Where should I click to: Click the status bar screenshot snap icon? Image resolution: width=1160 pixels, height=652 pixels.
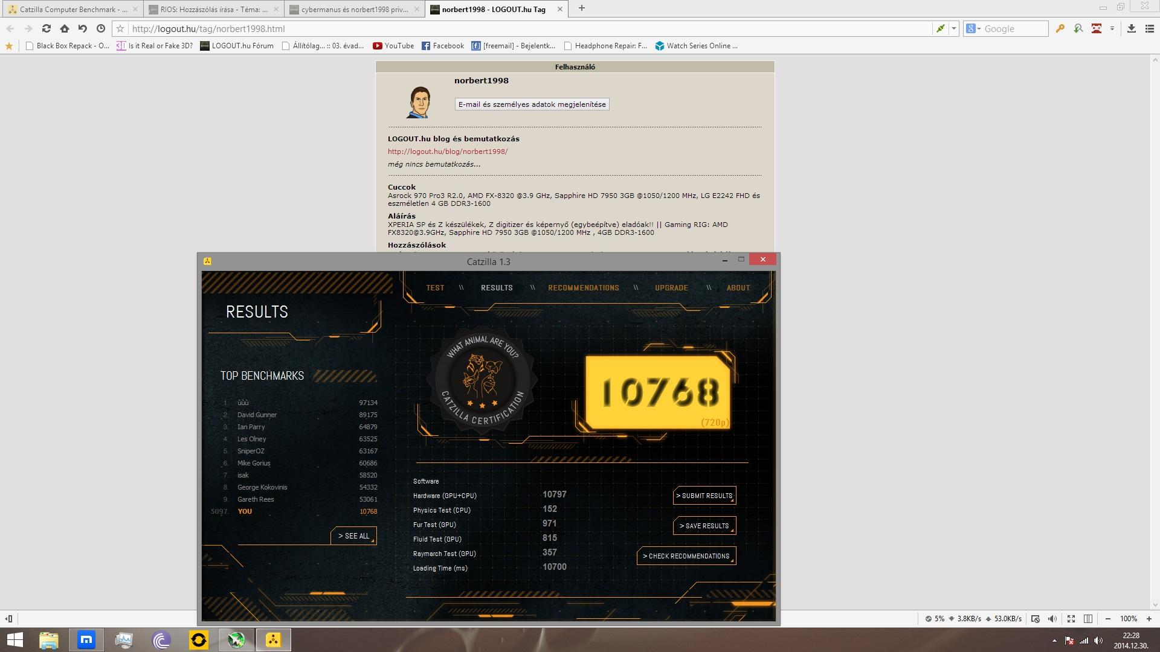click(1035, 619)
